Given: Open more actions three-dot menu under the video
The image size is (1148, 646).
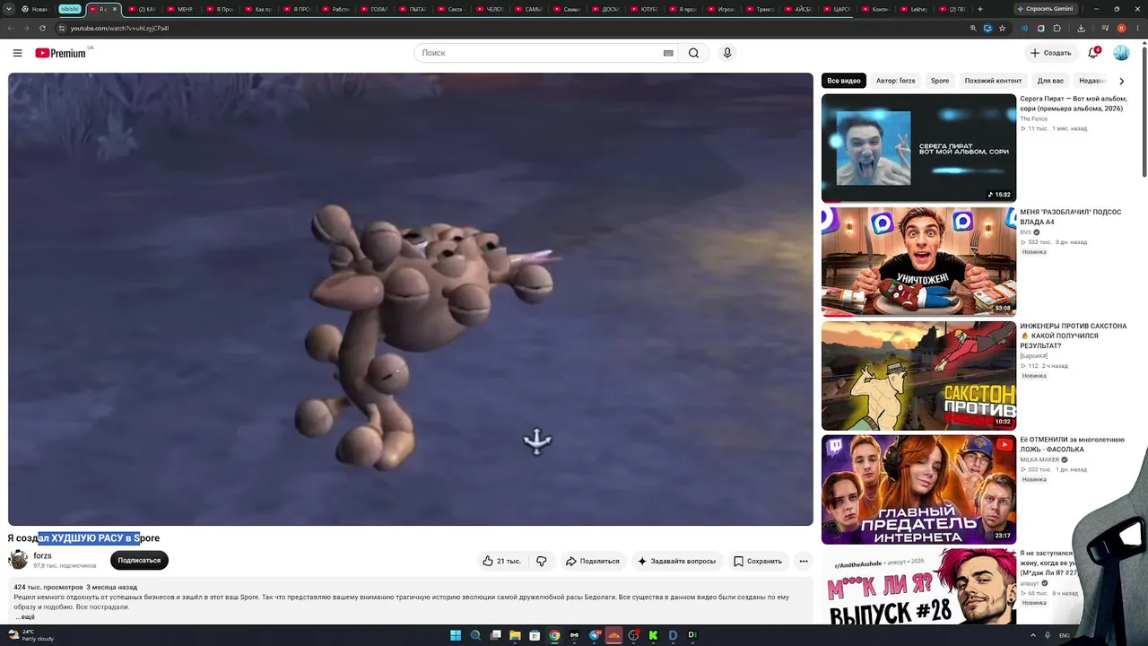Looking at the screenshot, I should click(x=804, y=561).
